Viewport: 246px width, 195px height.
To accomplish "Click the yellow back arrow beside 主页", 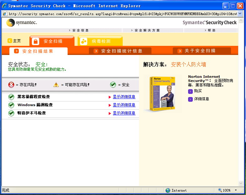I will pyautogui.click(x=10, y=41).
